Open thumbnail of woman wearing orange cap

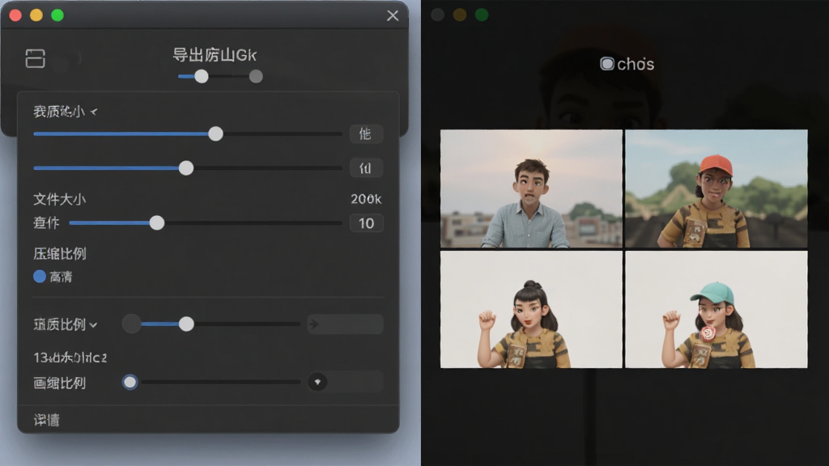(716, 189)
